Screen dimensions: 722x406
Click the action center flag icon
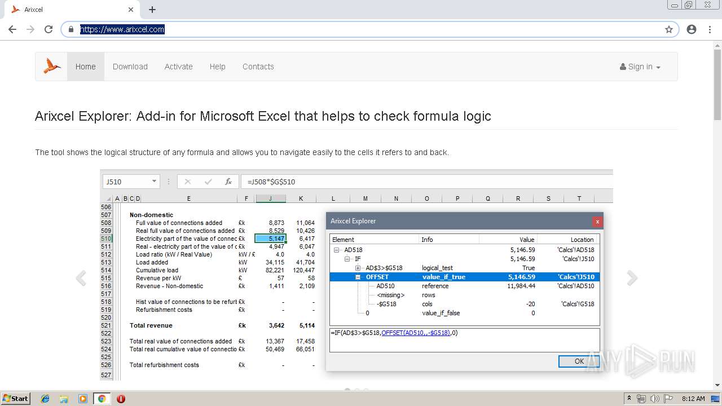point(667,399)
